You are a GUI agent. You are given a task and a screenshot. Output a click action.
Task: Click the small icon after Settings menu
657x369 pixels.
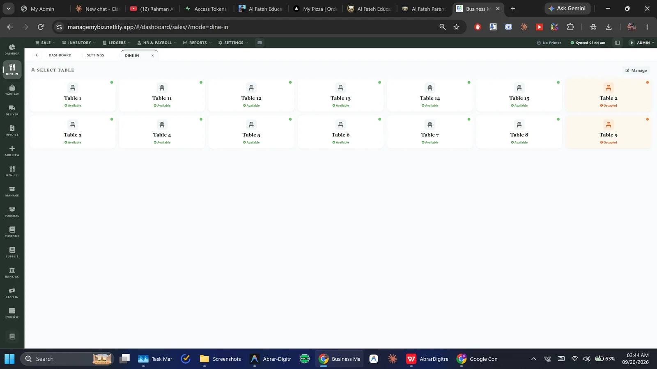(x=260, y=43)
